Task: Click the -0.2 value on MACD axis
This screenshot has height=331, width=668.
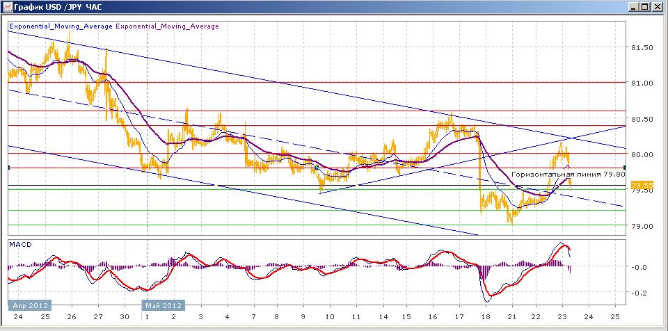Action: click(640, 293)
